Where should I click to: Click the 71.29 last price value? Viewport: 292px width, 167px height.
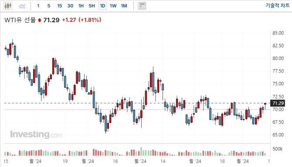(x=51, y=20)
